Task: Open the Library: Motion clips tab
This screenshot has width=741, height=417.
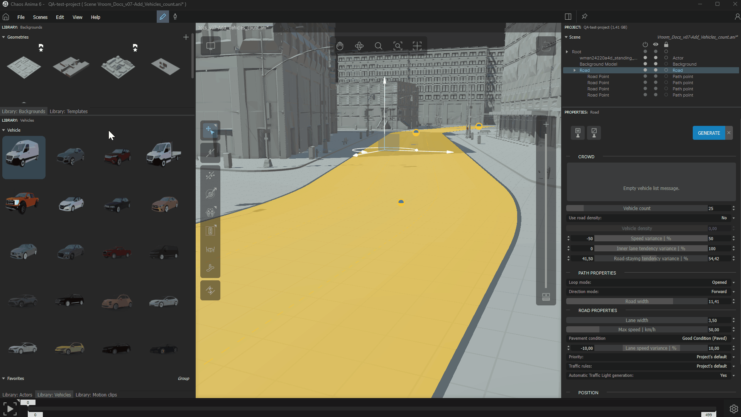Action: coord(96,395)
